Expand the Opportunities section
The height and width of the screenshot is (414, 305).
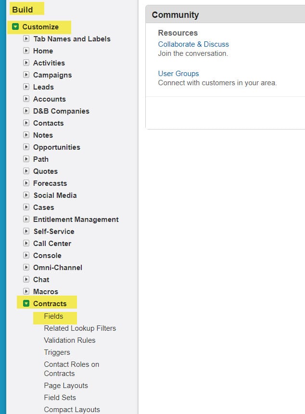point(26,147)
